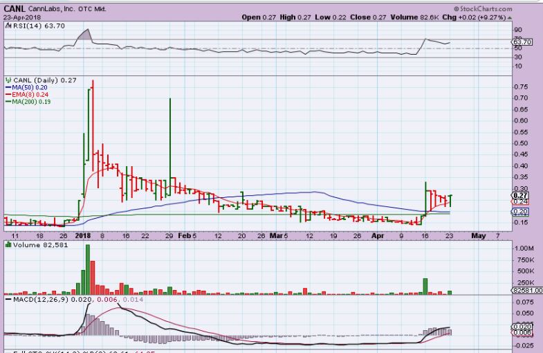This screenshot has height=353, width=543.
Task: Click the 0.75 price axis label
Action: 520,87
